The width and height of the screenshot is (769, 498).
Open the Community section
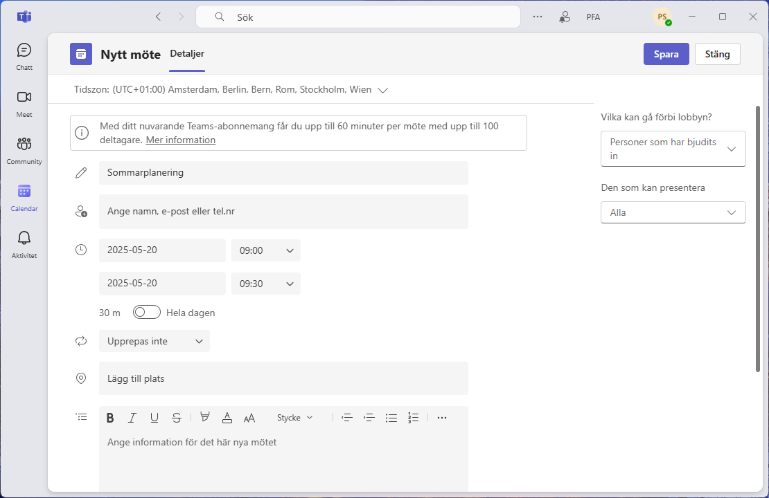click(x=24, y=149)
